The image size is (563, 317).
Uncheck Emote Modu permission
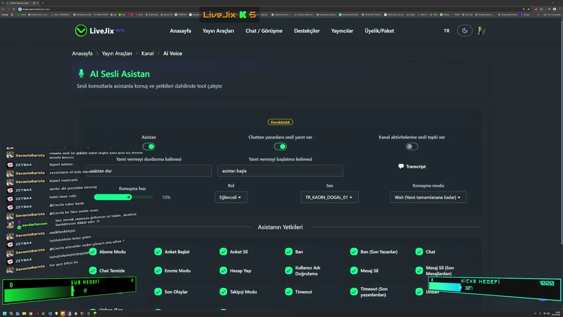tap(158, 270)
